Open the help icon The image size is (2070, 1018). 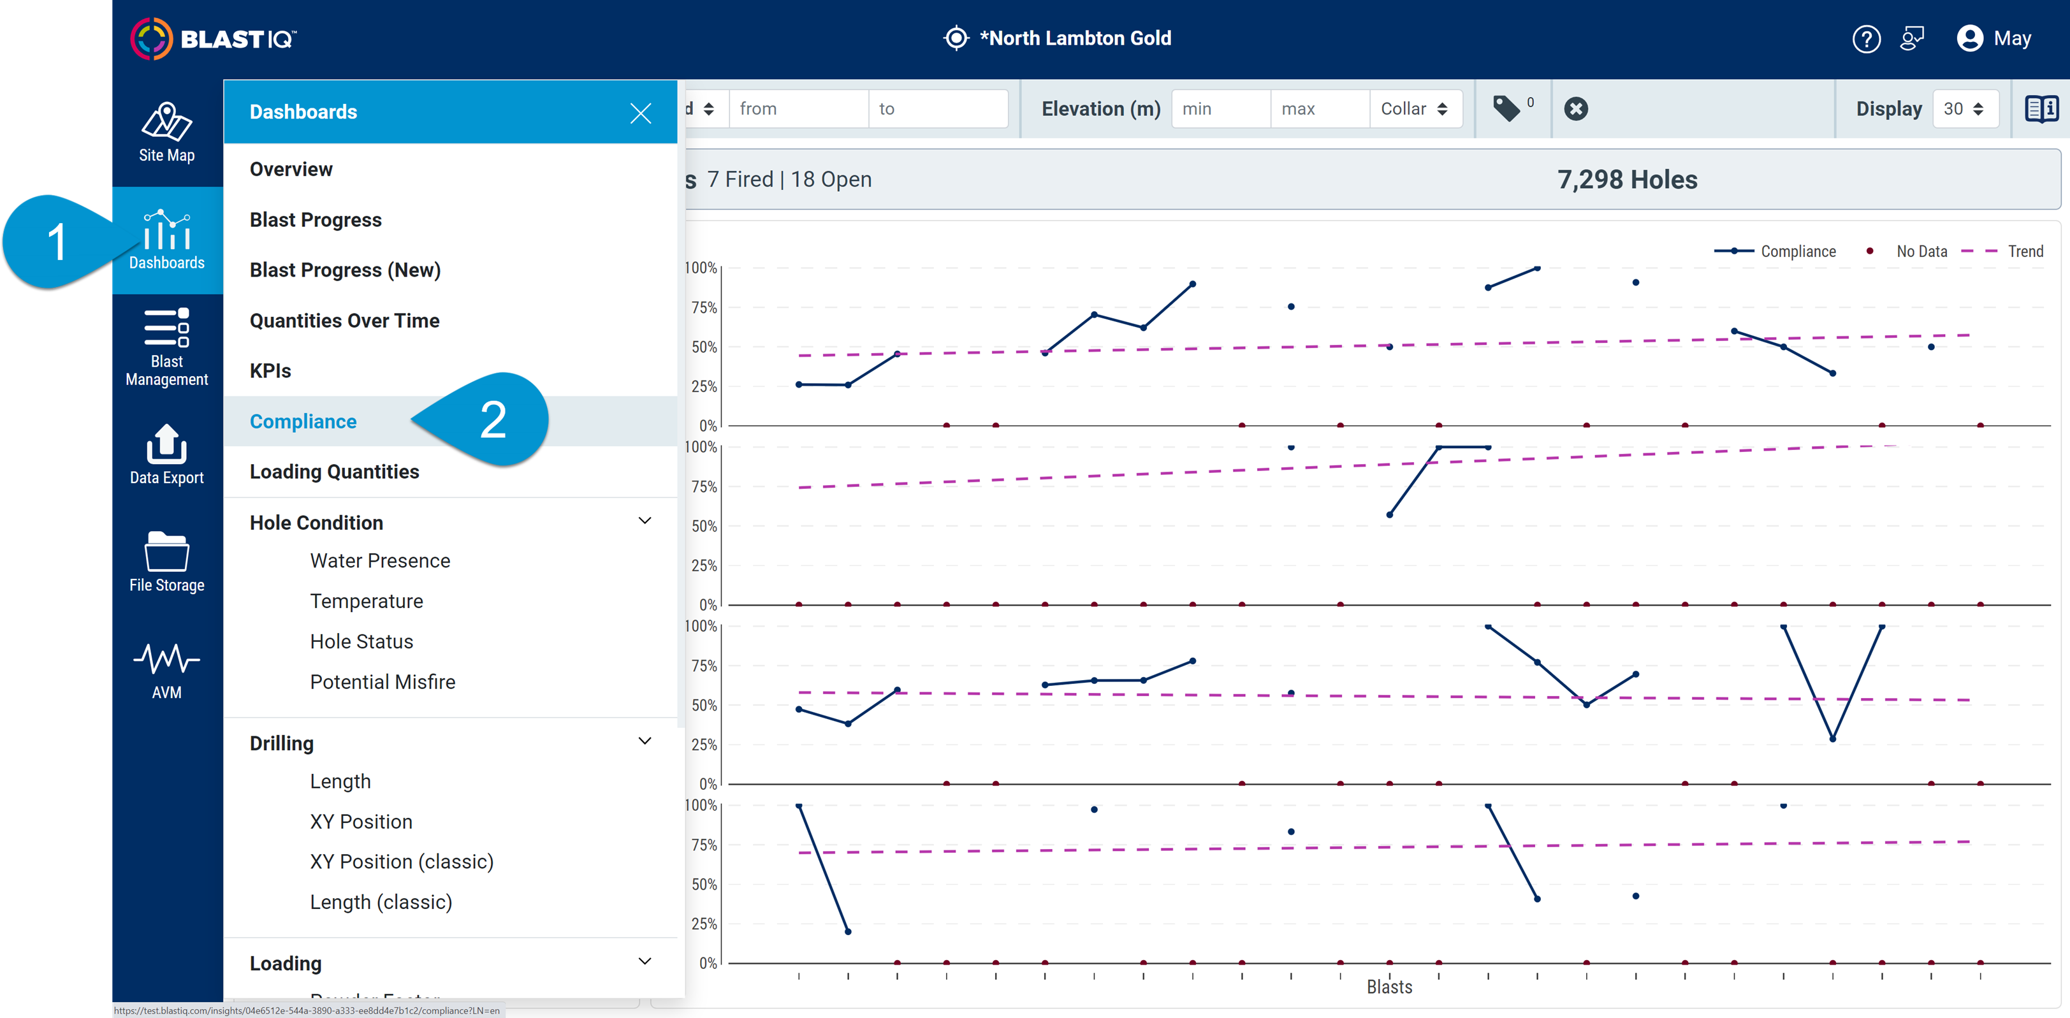pos(1867,38)
